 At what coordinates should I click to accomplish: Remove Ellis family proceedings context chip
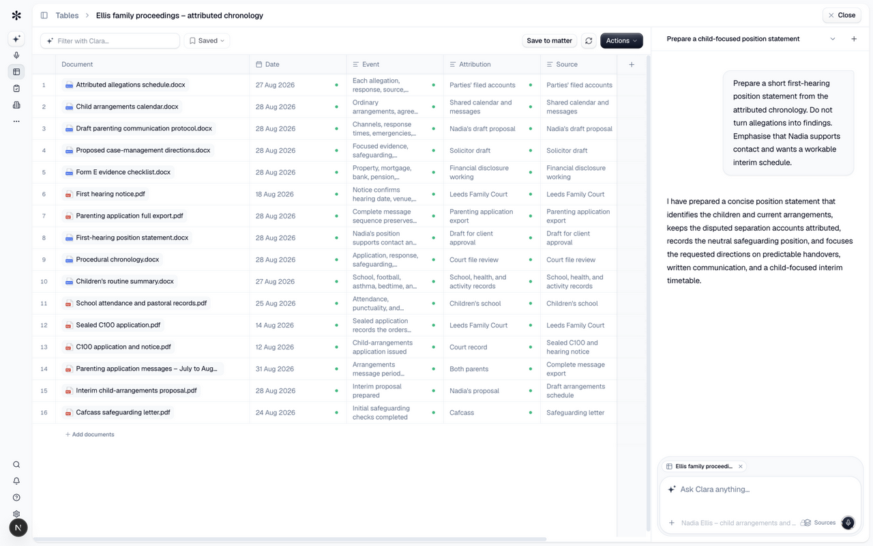pyautogui.click(x=741, y=467)
